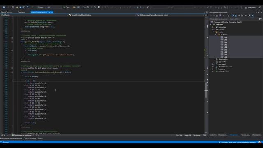Screen dimensions: 263x148
Task: Click add to source control in status bar
Action: tap(237, 143)
